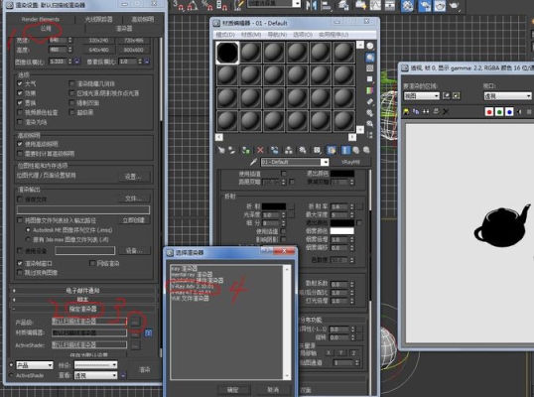Open the 产品 render mode dropdown
Image resolution: width=534 pixels, height=397 pixels.
pyautogui.click(x=35, y=365)
